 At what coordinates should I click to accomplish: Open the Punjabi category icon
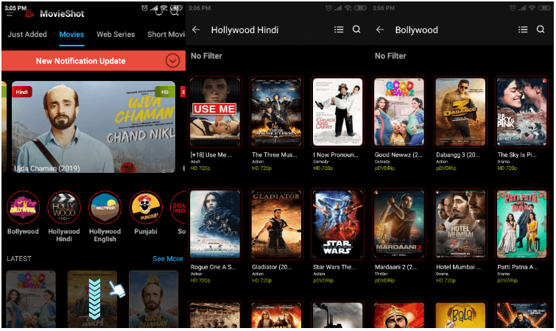tap(146, 207)
